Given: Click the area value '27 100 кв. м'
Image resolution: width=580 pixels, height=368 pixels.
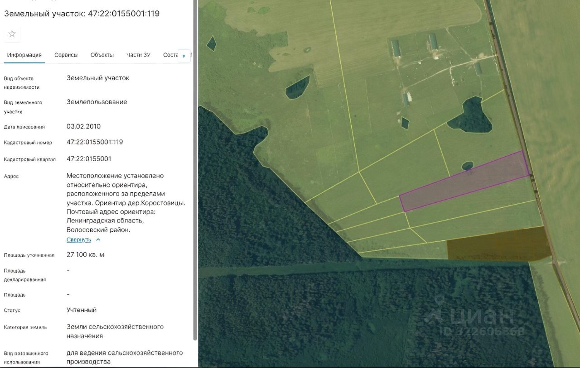Looking at the screenshot, I should (85, 255).
